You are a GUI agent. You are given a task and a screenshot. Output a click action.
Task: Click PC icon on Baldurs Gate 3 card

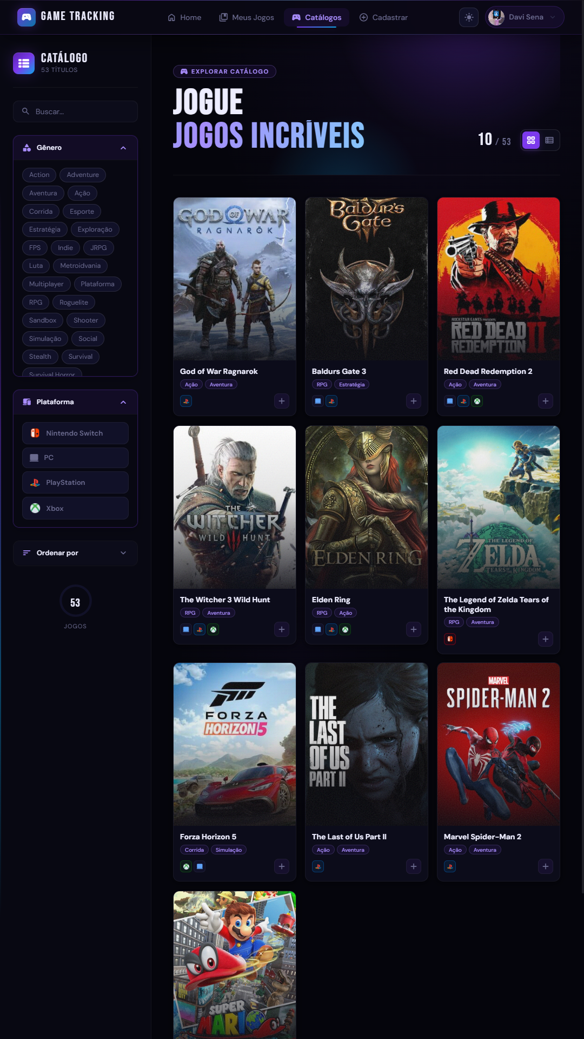318,401
